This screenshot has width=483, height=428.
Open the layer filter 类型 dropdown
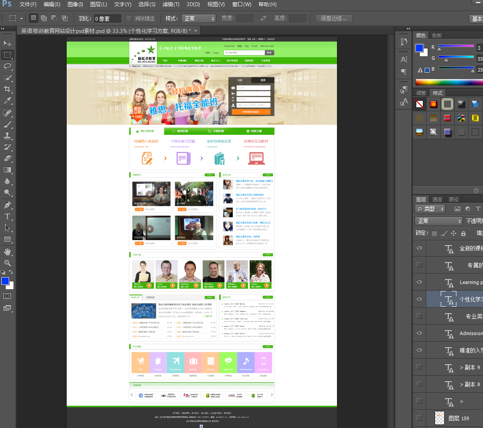tap(430, 209)
